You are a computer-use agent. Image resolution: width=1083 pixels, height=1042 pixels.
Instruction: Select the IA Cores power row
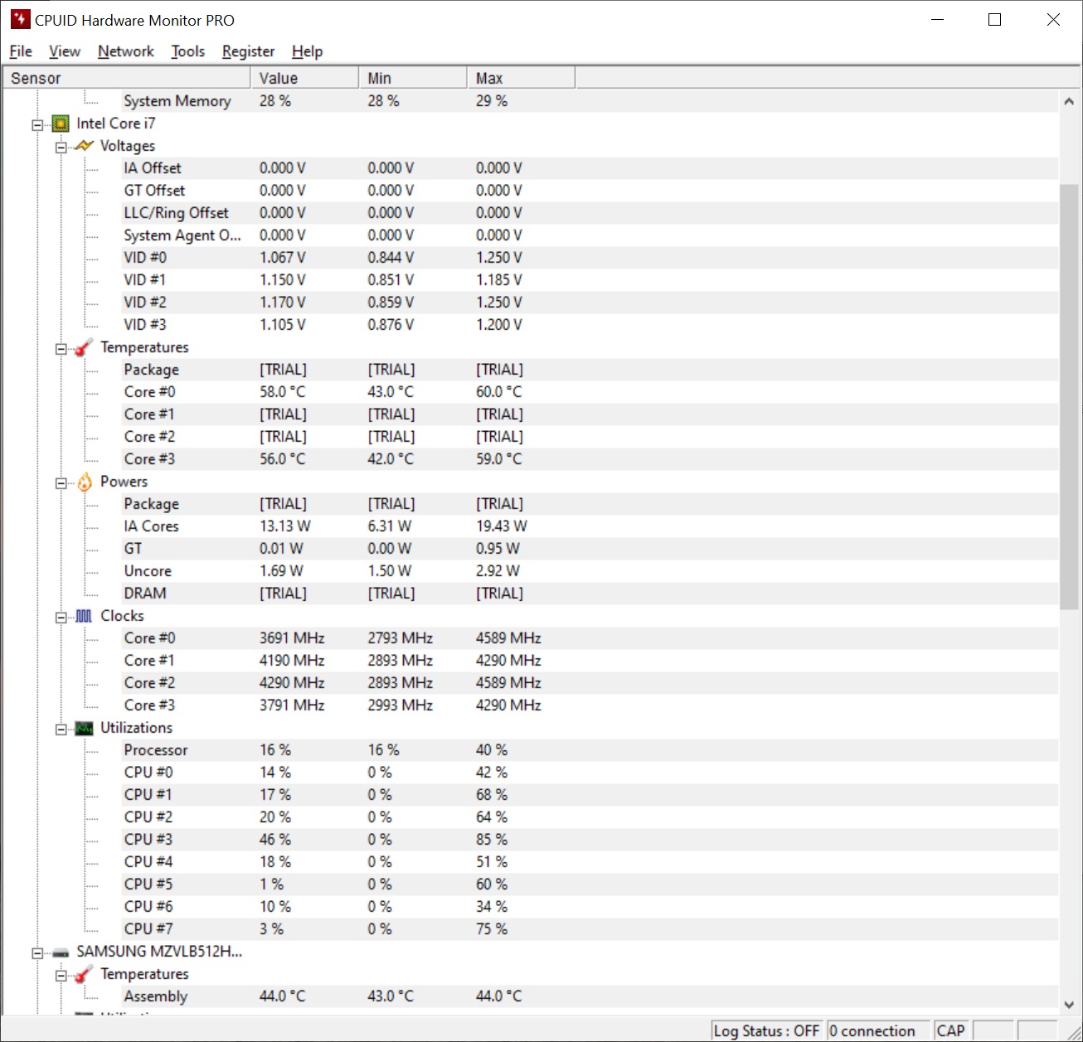[x=151, y=526]
